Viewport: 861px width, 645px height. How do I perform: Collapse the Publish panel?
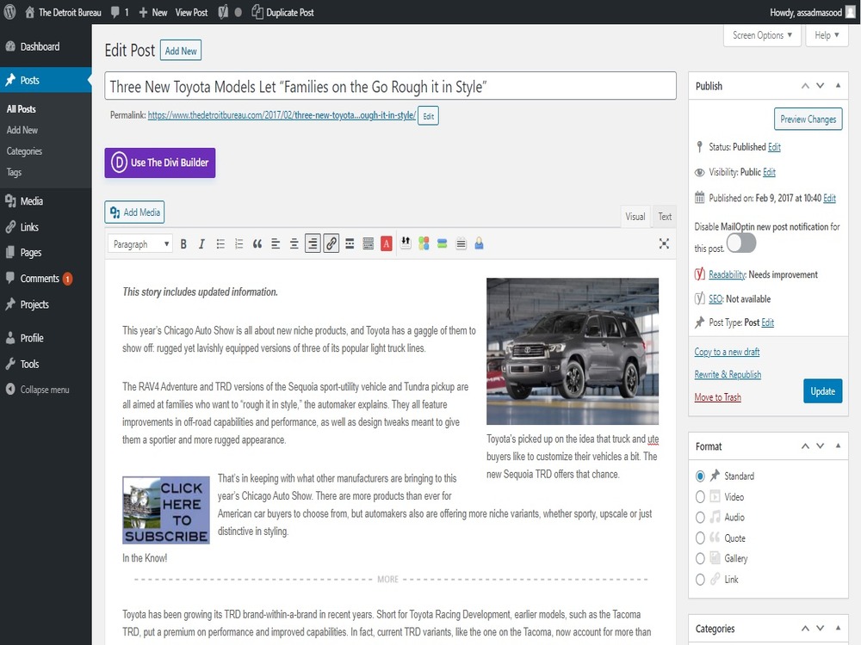(838, 85)
